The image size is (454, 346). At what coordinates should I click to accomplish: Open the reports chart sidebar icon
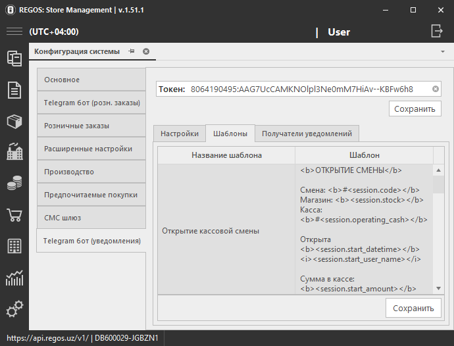tap(14, 278)
